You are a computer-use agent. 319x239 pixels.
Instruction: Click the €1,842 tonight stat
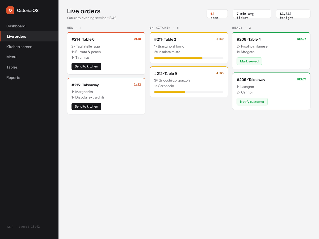pyautogui.click(x=293, y=14)
